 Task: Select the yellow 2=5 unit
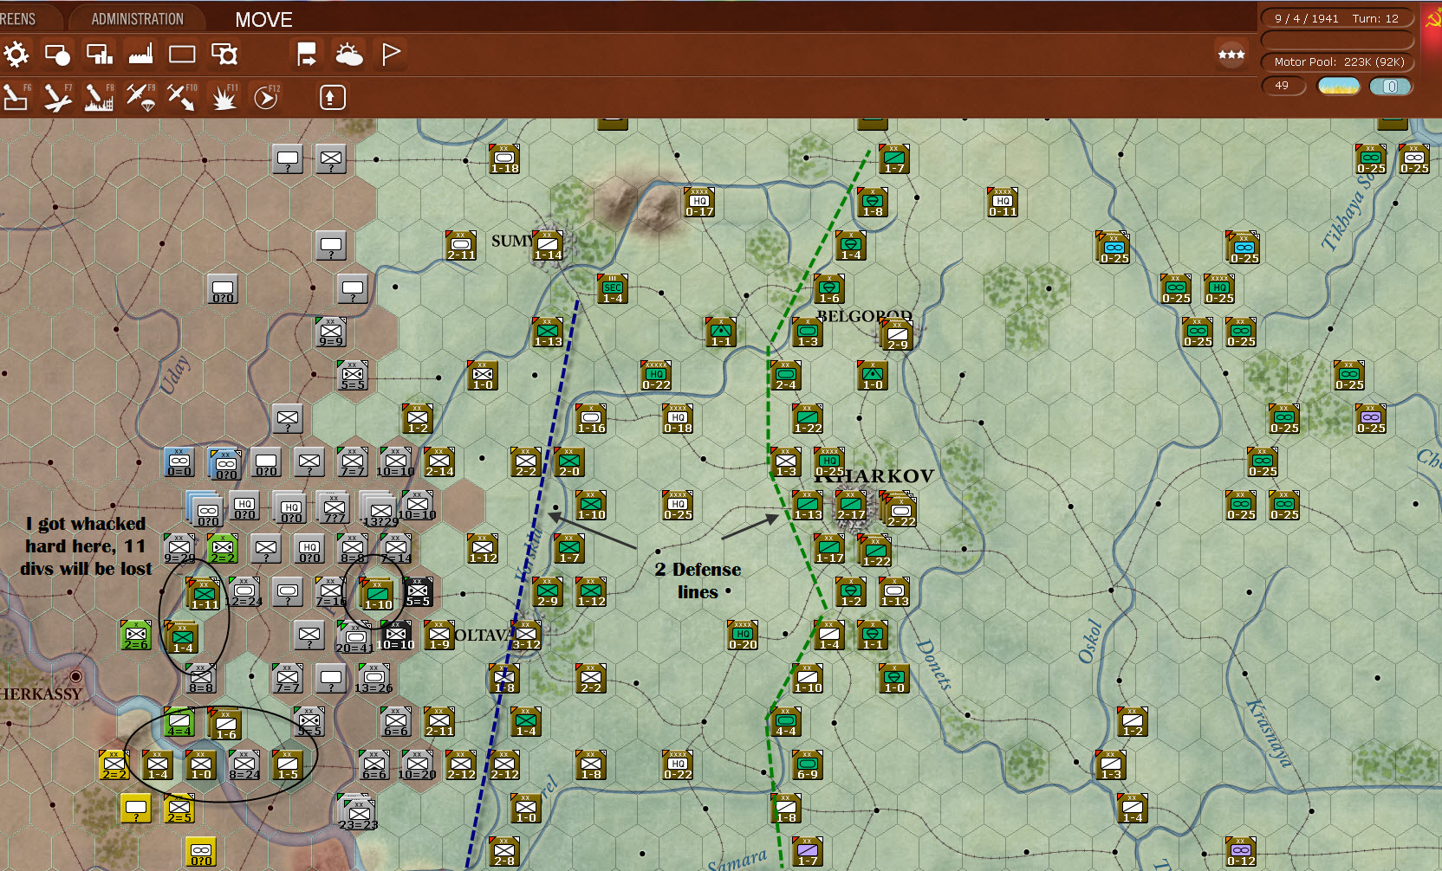pyautogui.click(x=179, y=809)
